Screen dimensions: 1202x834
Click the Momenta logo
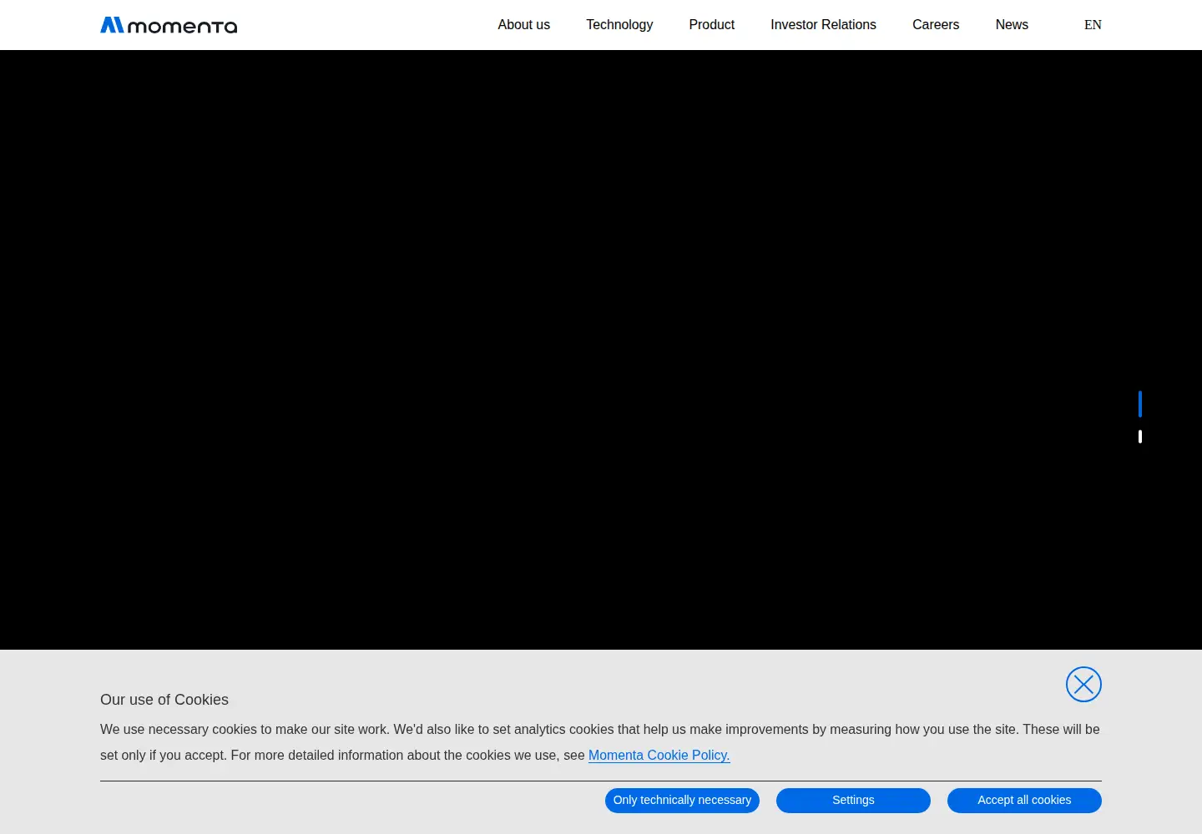[x=169, y=25]
